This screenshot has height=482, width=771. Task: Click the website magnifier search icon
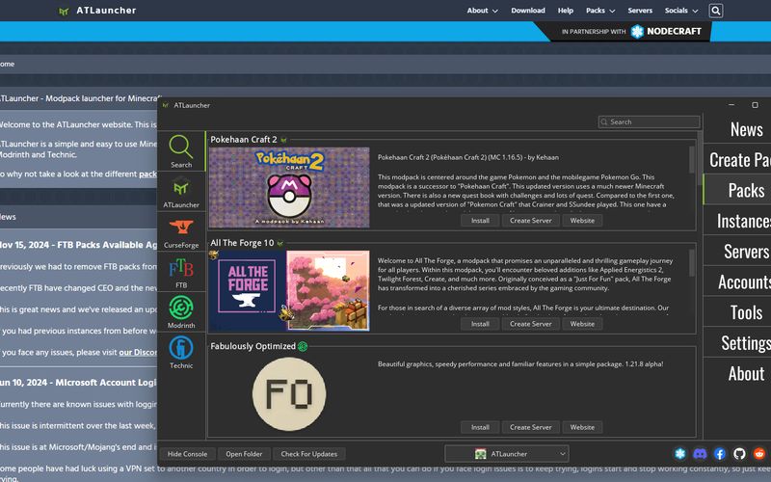(x=716, y=11)
